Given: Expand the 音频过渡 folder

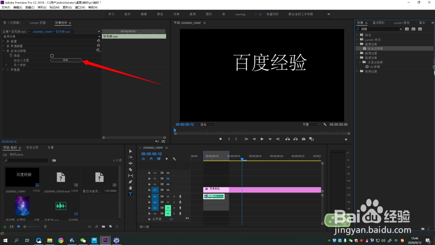Looking at the screenshot, I should point(357,53).
